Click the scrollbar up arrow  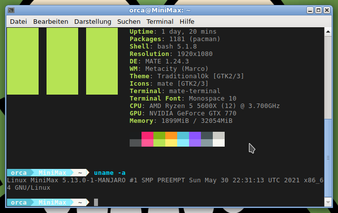pyautogui.click(x=328, y=32)
